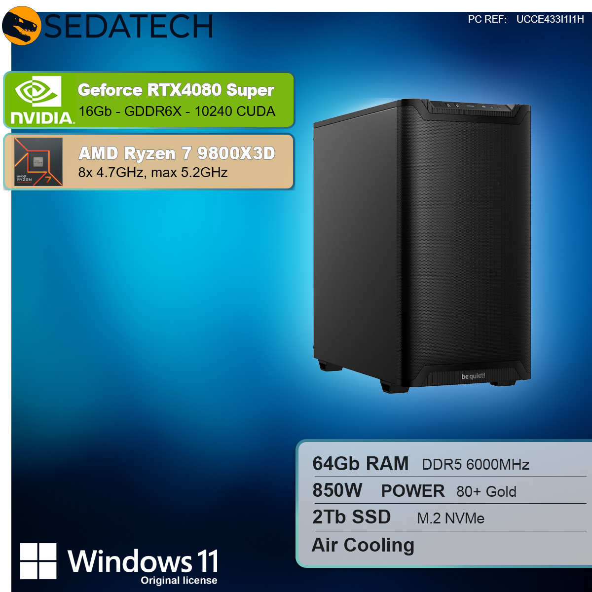The width and height of the screenshot is (592, 592).
Task: Click the black be quiet! PC case image
Action: (x=422, y=245)
